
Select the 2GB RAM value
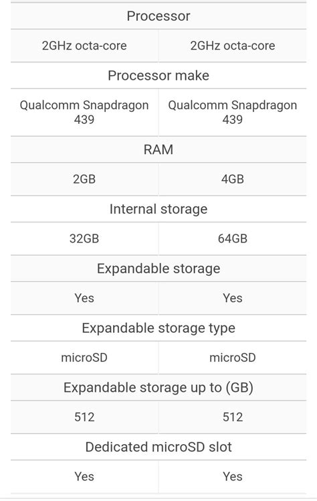[x=84, y=179]
